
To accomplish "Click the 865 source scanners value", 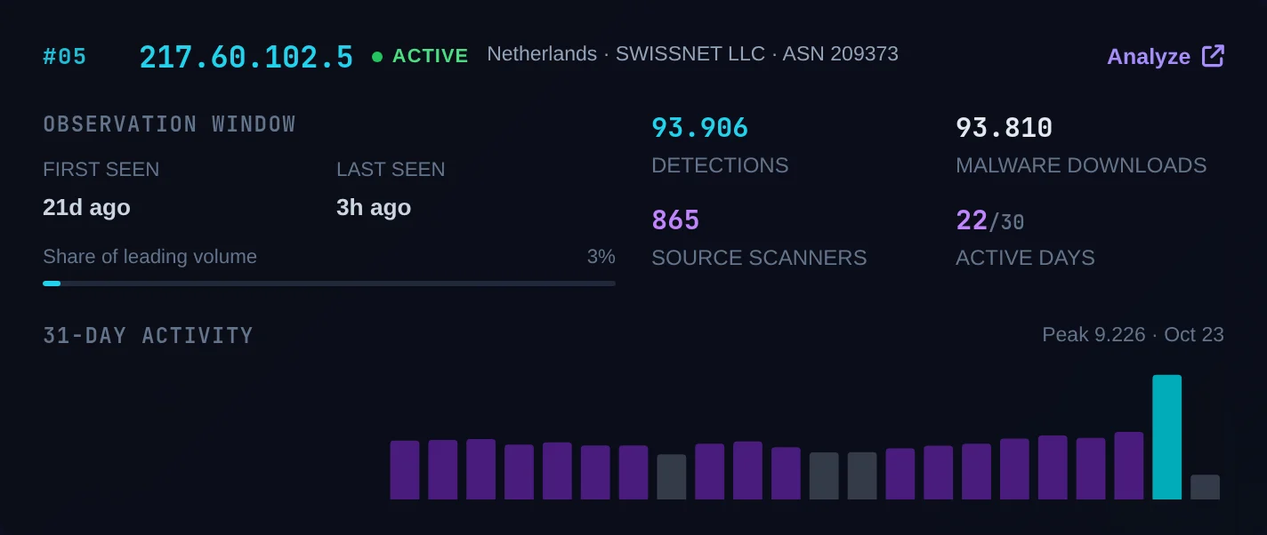I will click(x=676, y=220).
